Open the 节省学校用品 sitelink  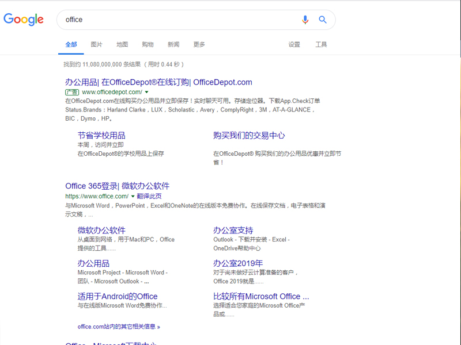point(101,136)
